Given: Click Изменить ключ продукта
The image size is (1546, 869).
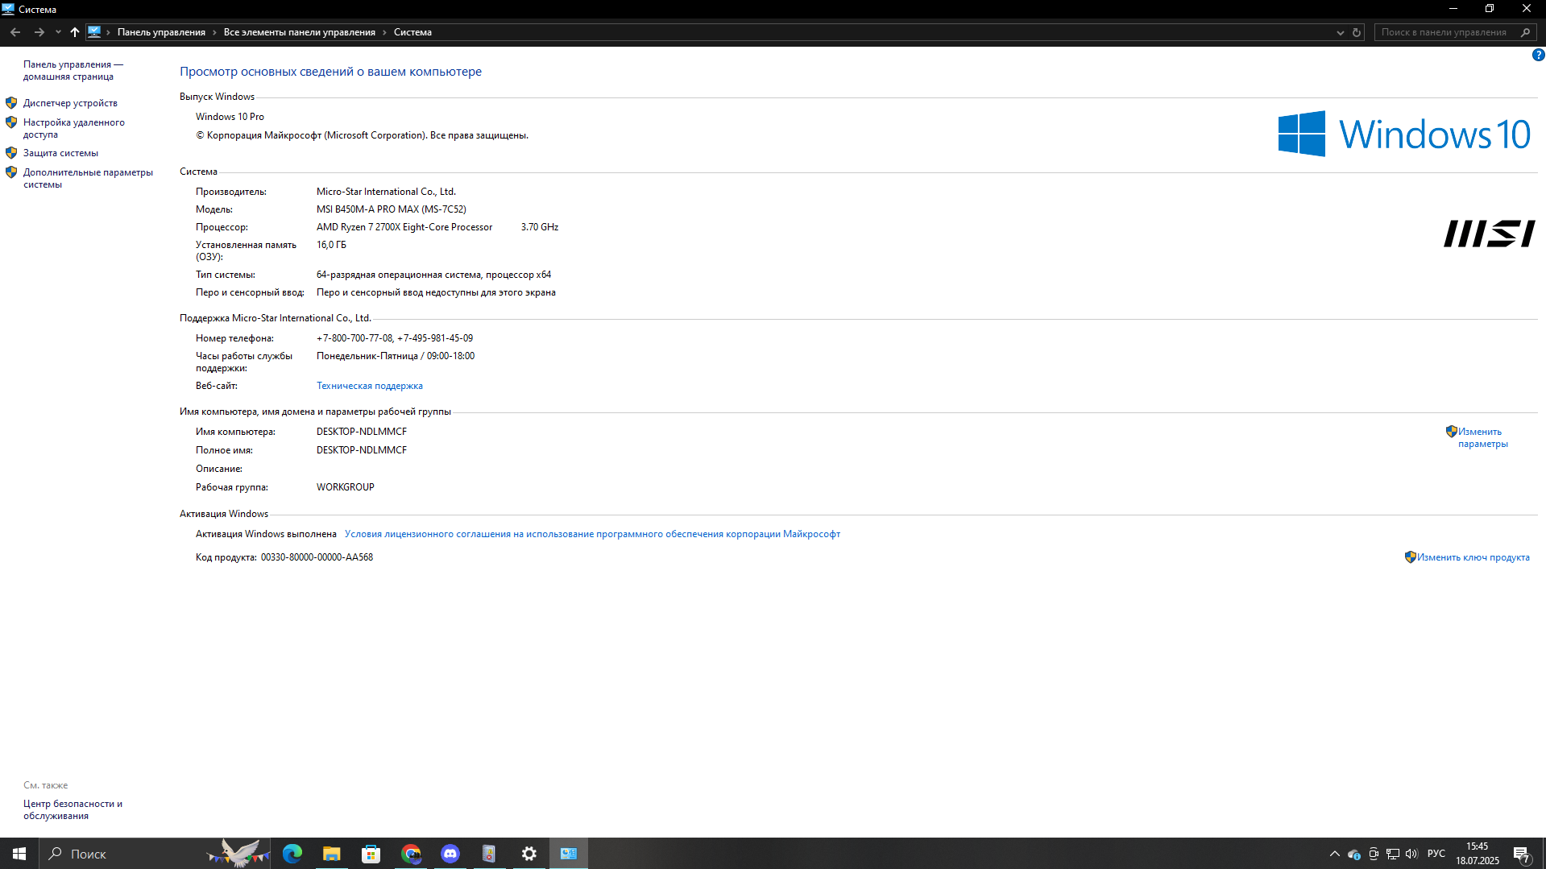Looking at the screenshot, I should (1473, 557).
